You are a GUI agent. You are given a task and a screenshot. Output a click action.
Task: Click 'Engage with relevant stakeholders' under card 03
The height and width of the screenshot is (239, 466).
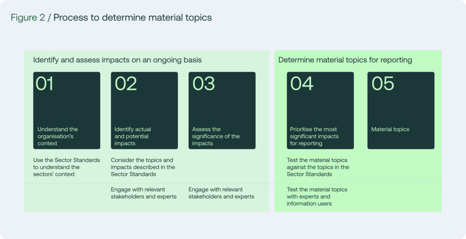tap(222, 193)
